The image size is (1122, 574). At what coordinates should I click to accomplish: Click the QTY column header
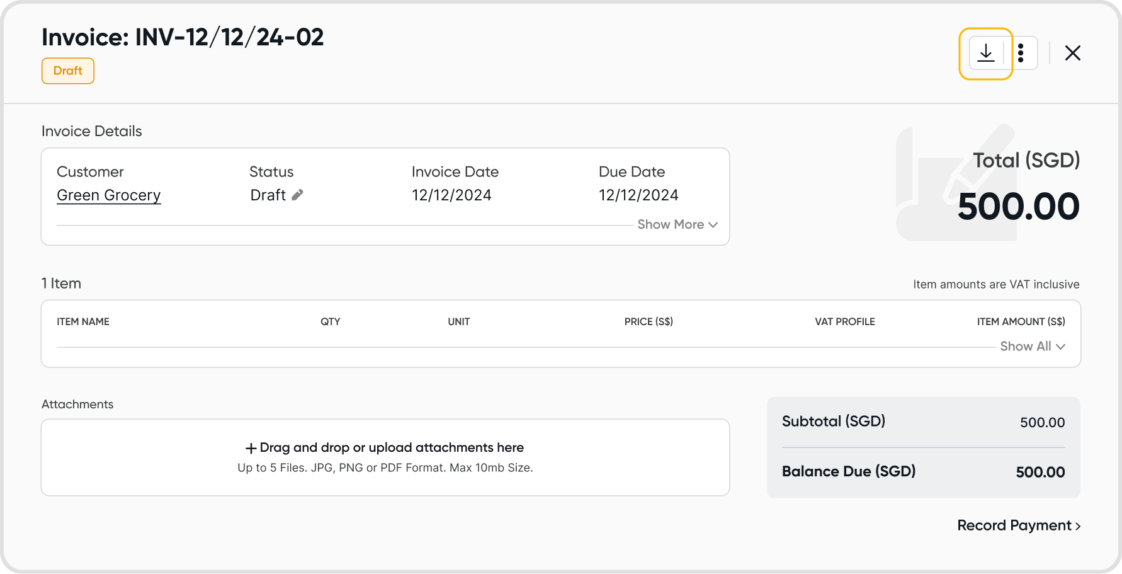[330, 321]
